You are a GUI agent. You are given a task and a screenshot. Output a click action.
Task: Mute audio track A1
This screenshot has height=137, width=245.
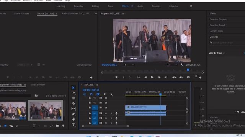point(106,113)
